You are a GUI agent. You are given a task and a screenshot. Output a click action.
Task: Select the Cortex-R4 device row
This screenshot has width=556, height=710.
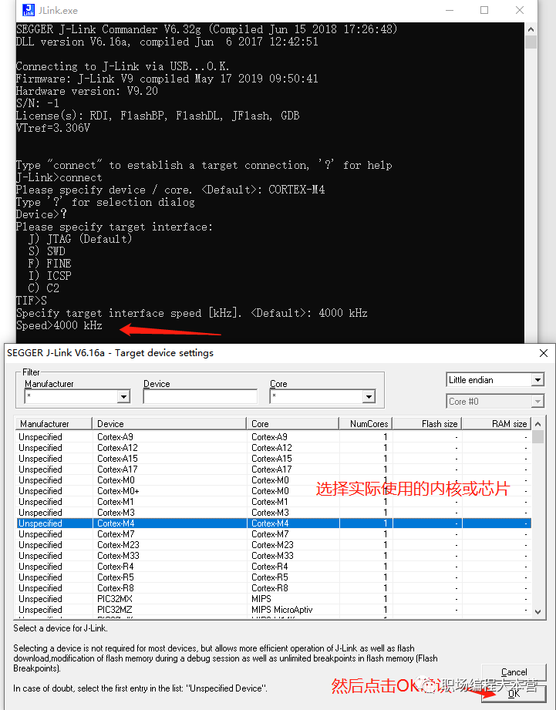[274, 567]
